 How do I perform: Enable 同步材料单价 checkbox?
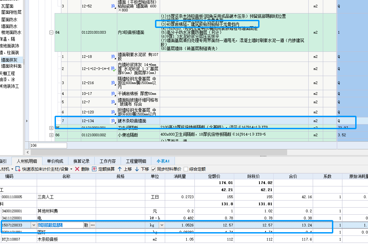coord(153,169)
